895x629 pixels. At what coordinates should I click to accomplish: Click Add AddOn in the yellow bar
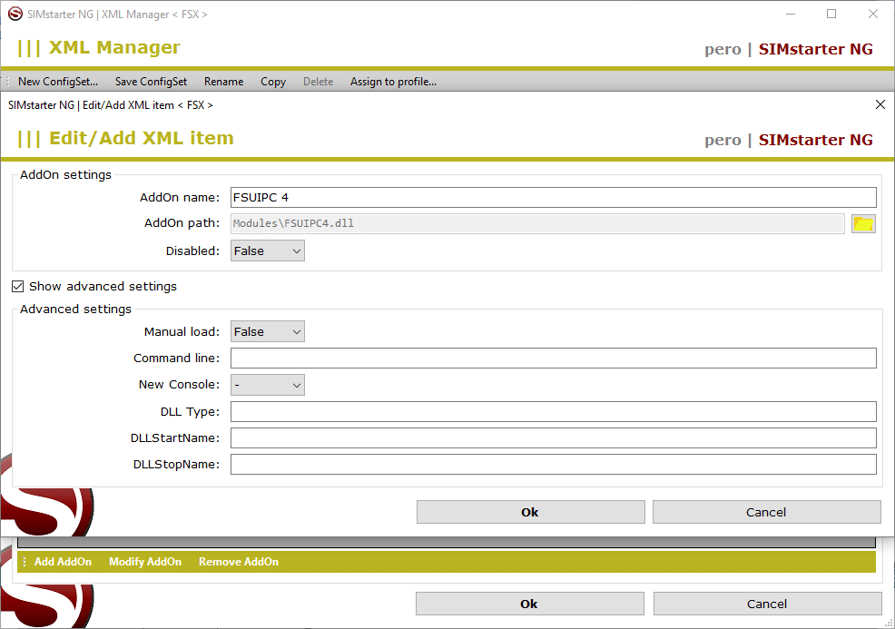(x=63, y=562)
